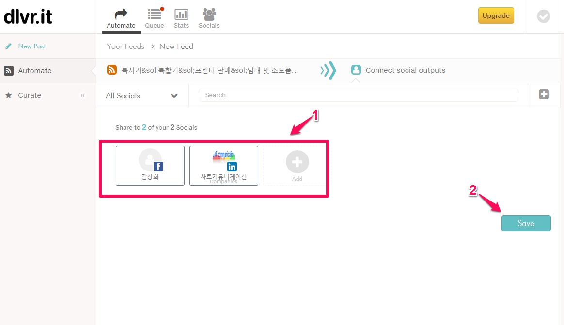Click the plus icon beside the search bar
The width and height of the screenshot is (564, 325).
[544, 94]
